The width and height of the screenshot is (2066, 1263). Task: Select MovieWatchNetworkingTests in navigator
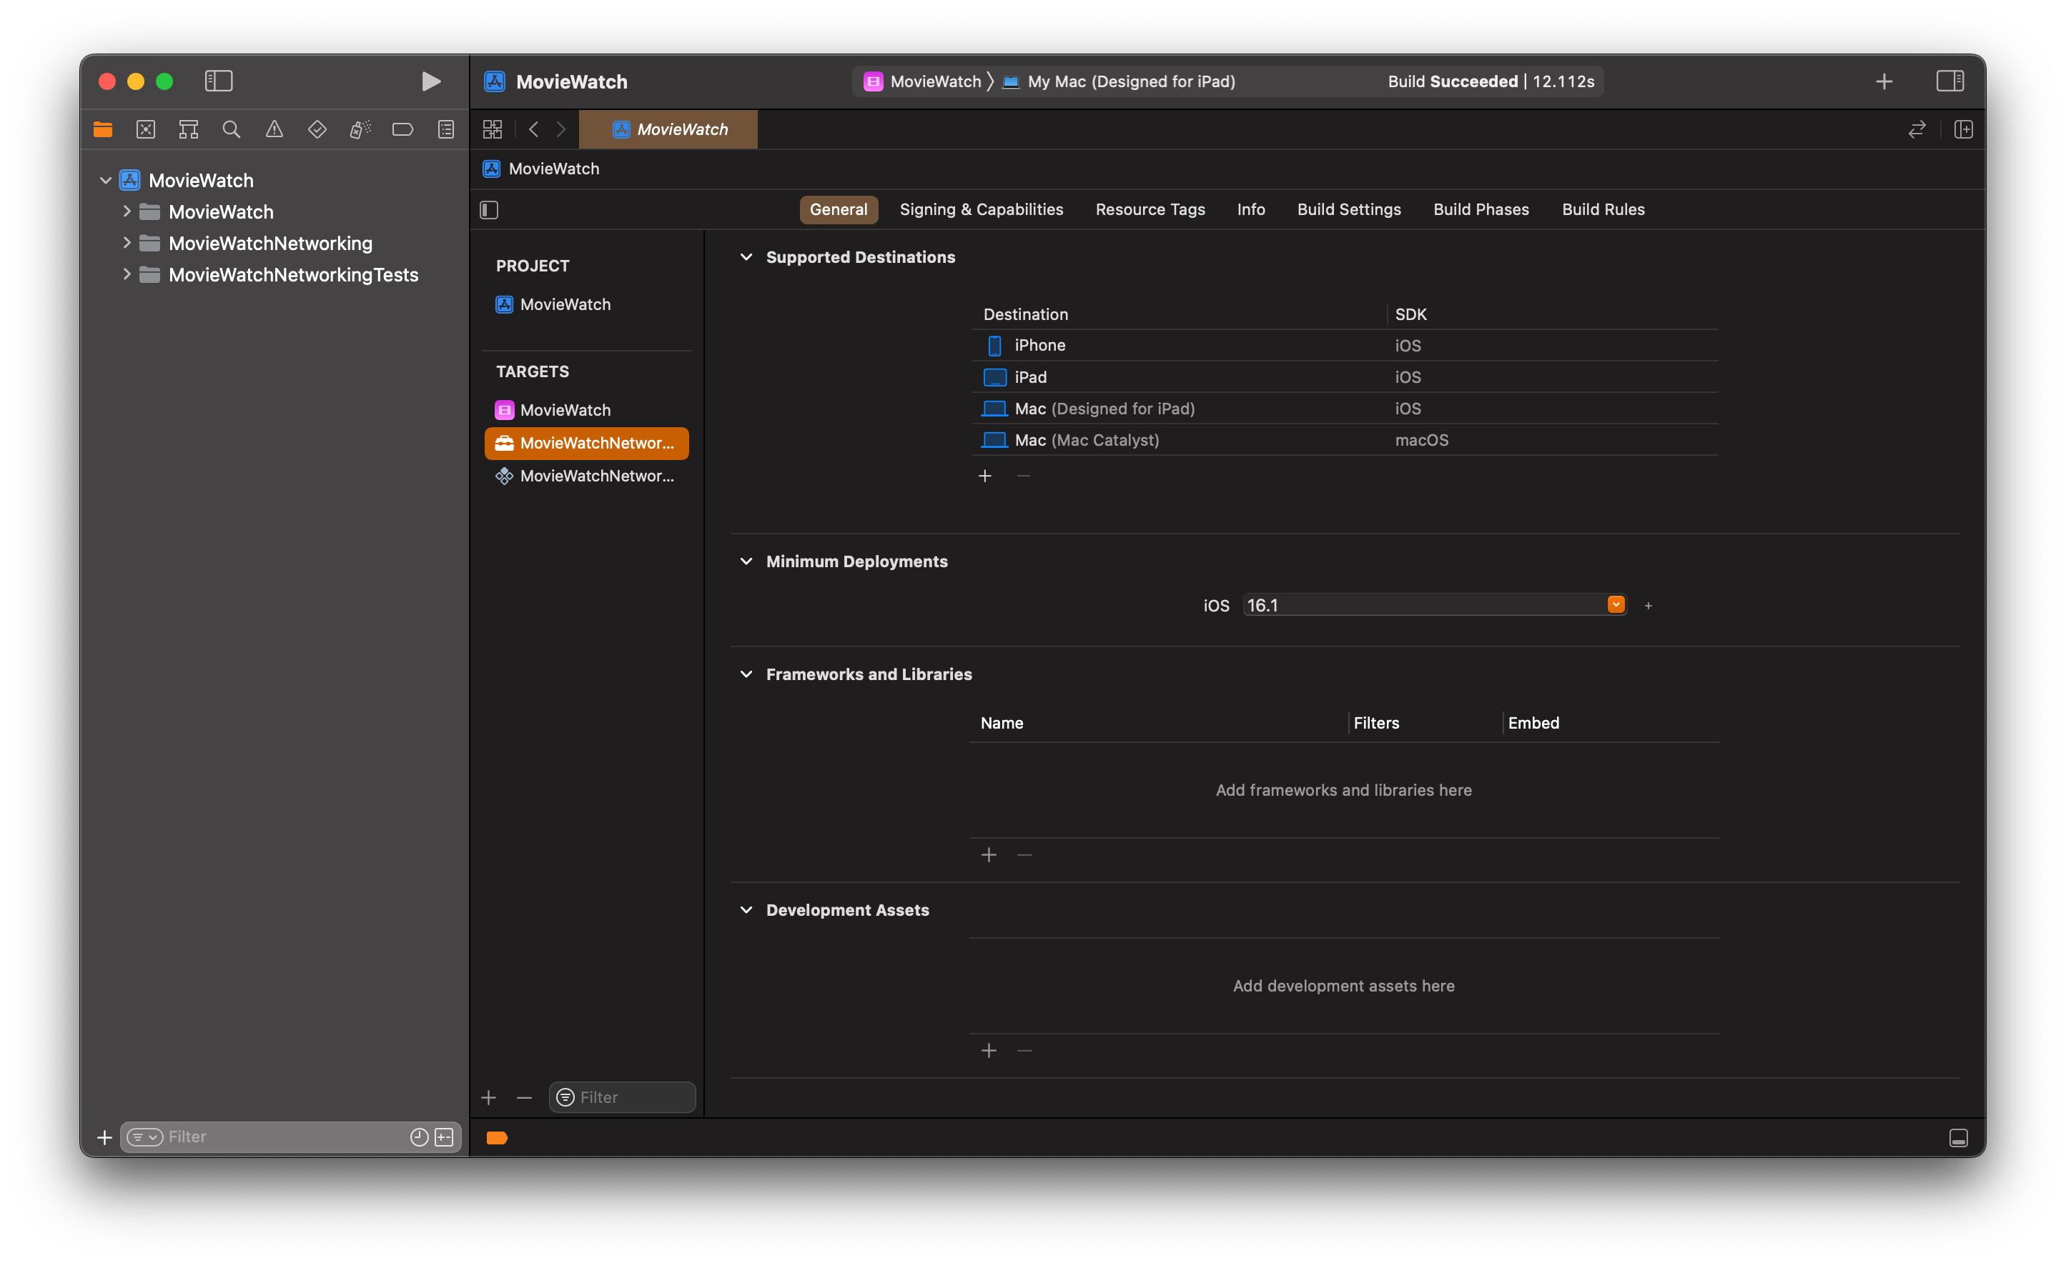coord(292,275)
